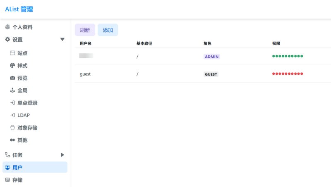Screen dimensions: 331x187
Task: Click the green permission dots in admin row
Action: (x=288, y=56)
